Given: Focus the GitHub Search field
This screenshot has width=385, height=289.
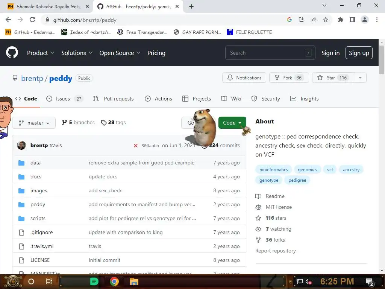Looking at the screenshot, I should point(270,53).
